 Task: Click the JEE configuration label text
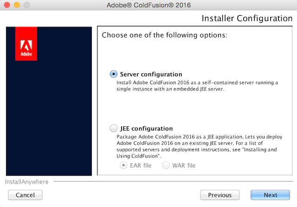[147, 129]
